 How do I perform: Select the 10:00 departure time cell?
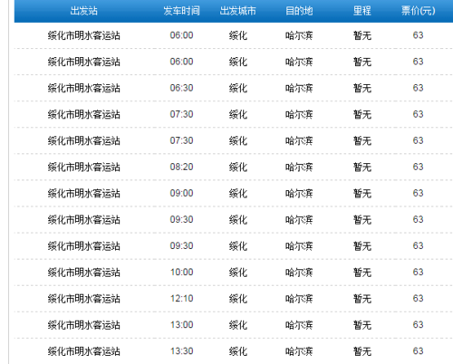tap(181, 272)
